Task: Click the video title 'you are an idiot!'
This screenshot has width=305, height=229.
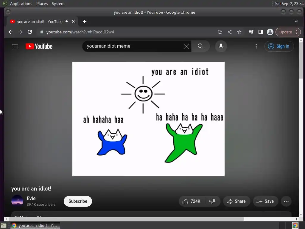Action: point(31,188)
